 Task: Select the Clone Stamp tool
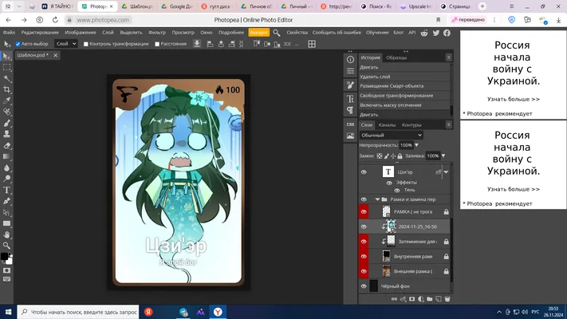(x=7, y=134)
